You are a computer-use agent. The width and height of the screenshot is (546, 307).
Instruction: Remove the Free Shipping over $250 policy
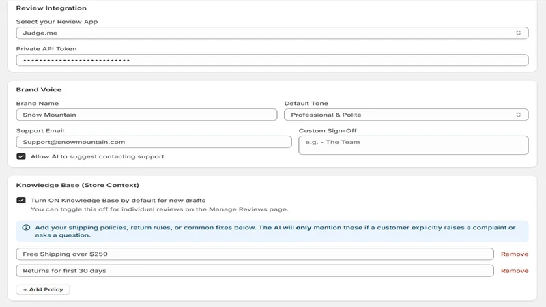pyautogui.click(x=515, y=254)
